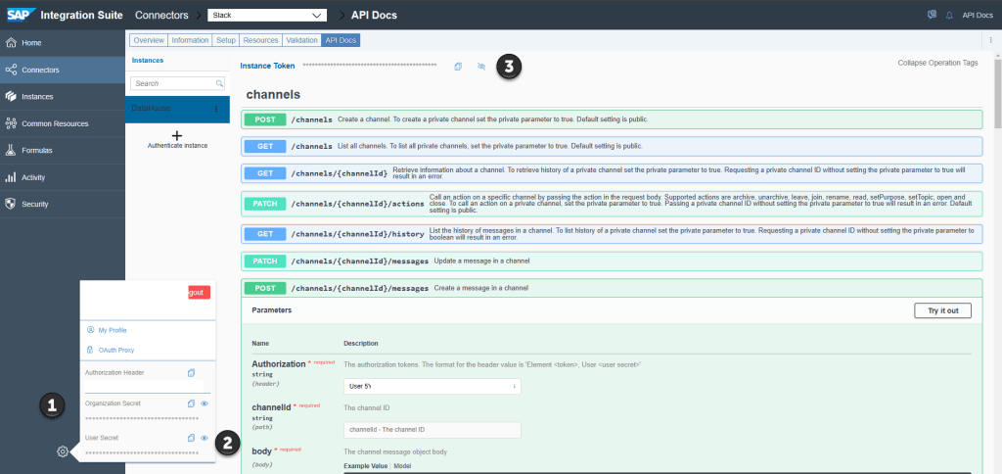This screenshot has height=474, width=1002.
Task: Toggle Instance Token visibility eye icon
Action: tap(480, 66)
